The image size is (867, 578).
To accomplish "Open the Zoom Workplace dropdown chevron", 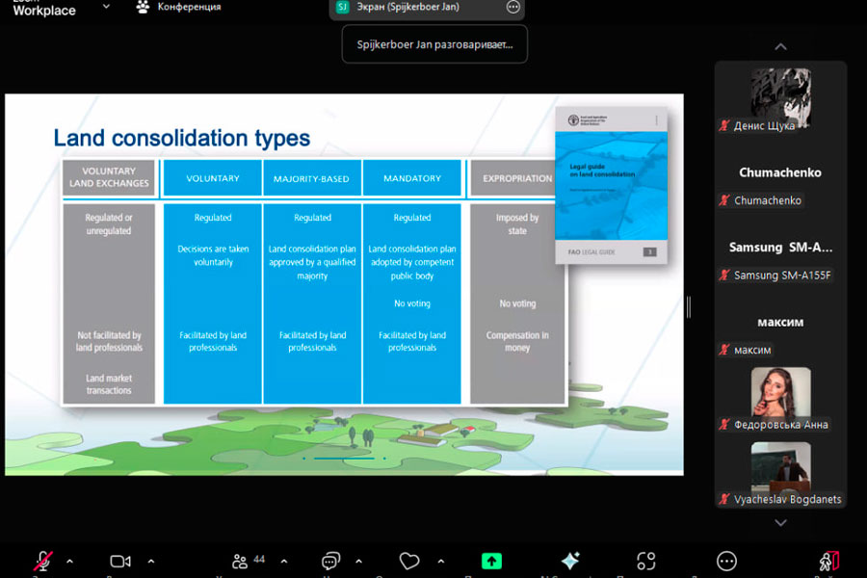I will 106,7.
